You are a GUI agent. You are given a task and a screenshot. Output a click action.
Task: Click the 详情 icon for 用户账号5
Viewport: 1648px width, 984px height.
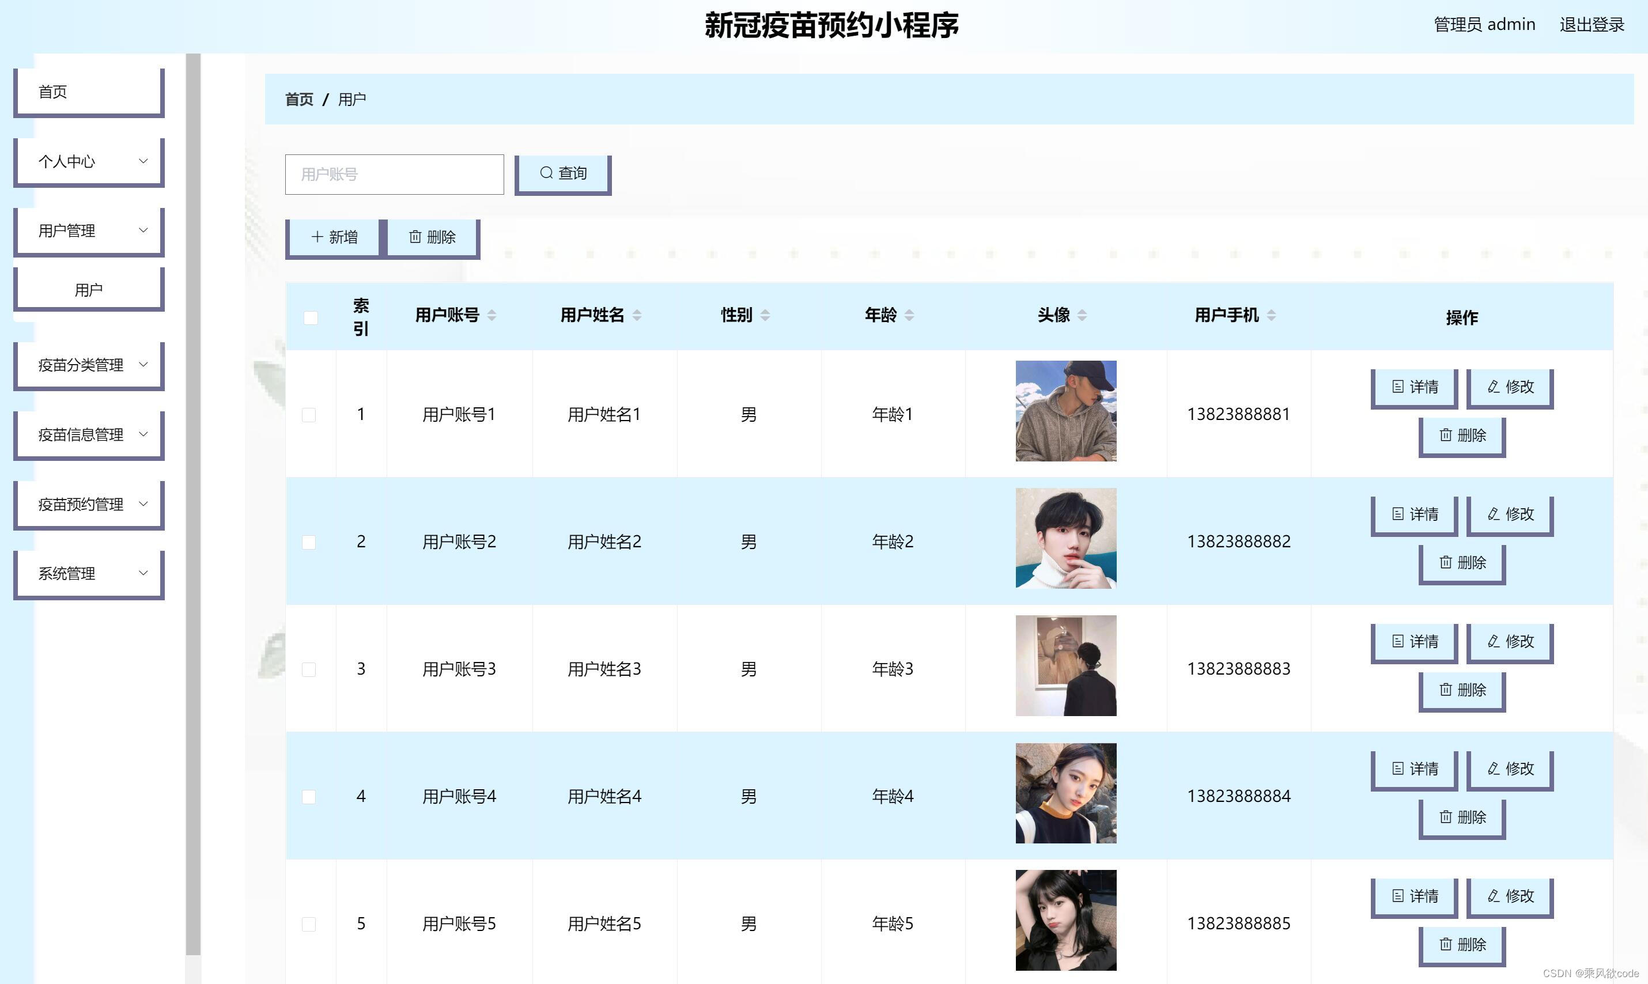point(1398,896)
